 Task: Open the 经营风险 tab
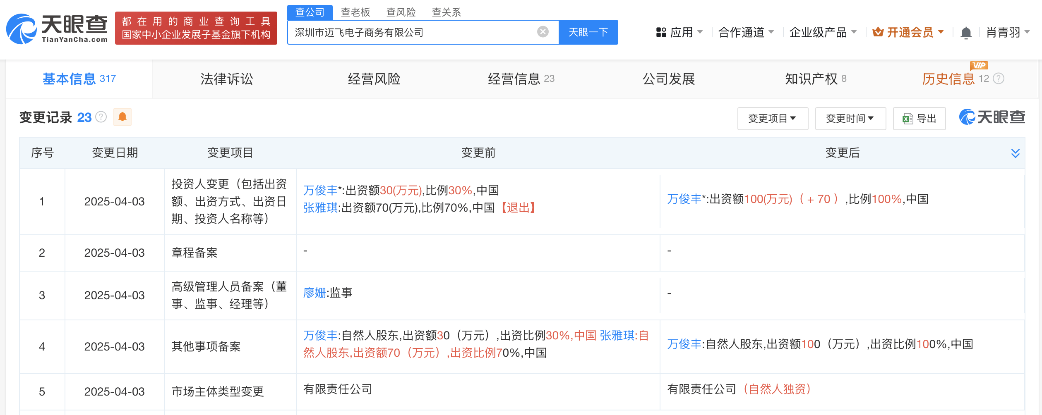tap(374, 79)
